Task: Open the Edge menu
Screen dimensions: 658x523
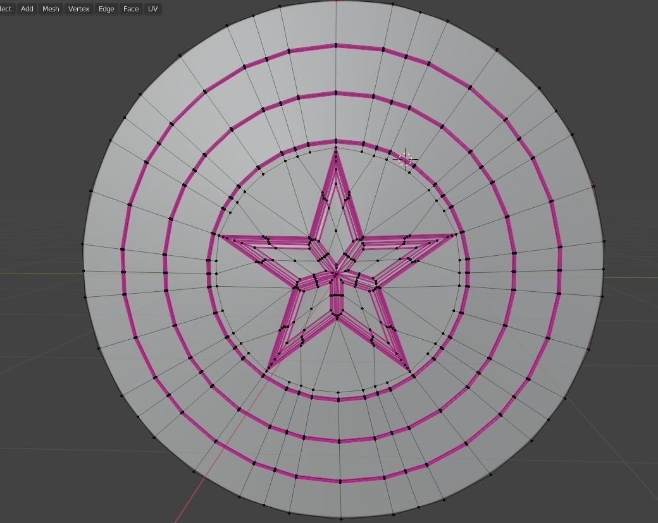Action: coord(106,9)
